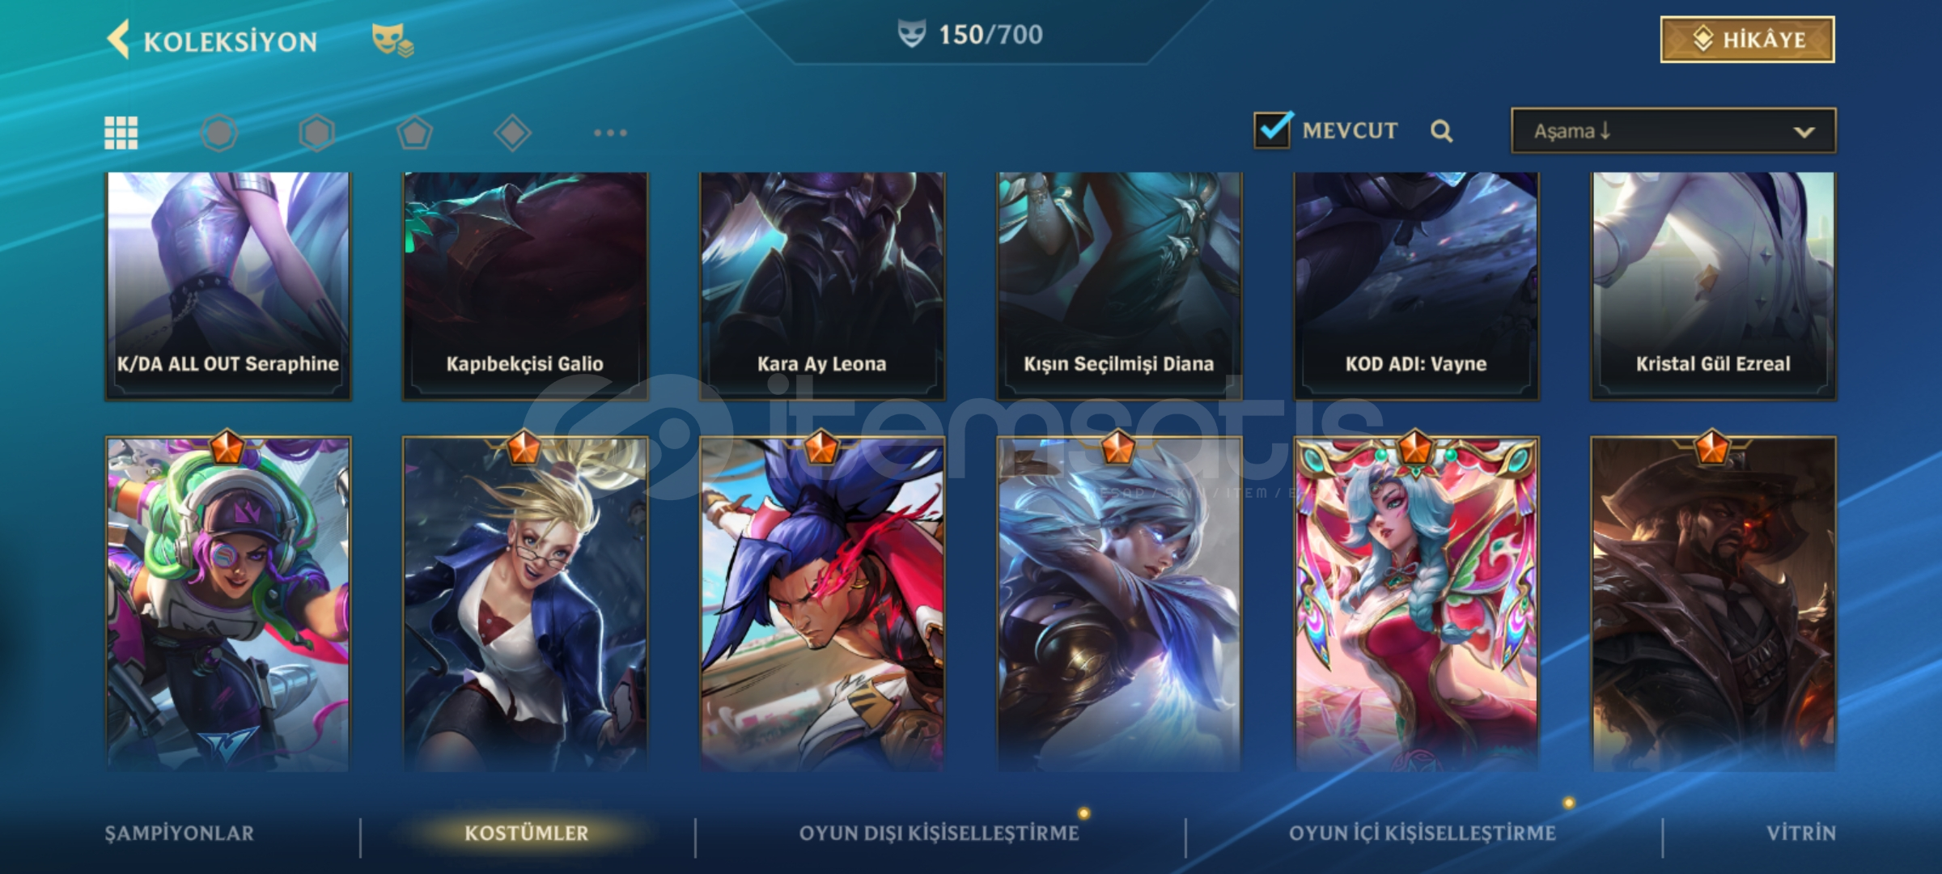Switch to the ŞAMPİYONLAR tab
The height and width of the screenshot is (874, 1942).
(x=179, y=833)
